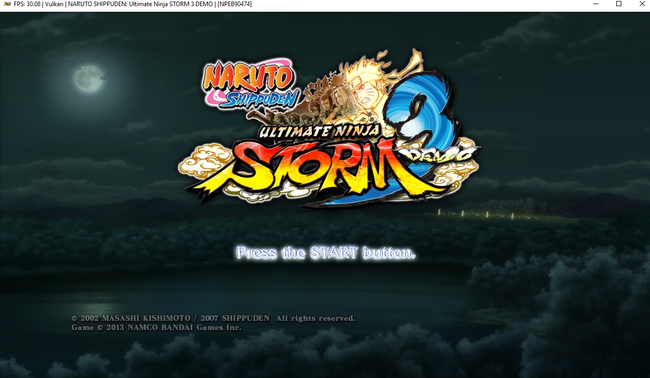Click the FPS counter in the title bar
The width and height of the screenshot is (650, 378).
click(x=27, y=4)
